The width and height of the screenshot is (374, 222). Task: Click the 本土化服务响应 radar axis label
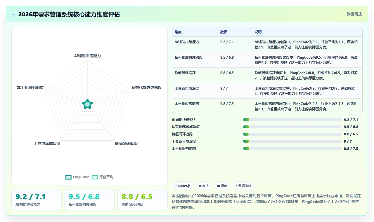click(x=30, y=88)
